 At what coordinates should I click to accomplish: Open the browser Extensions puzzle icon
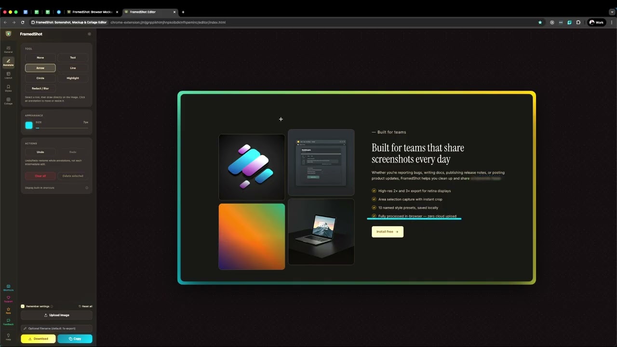click(x=578, y=22)
